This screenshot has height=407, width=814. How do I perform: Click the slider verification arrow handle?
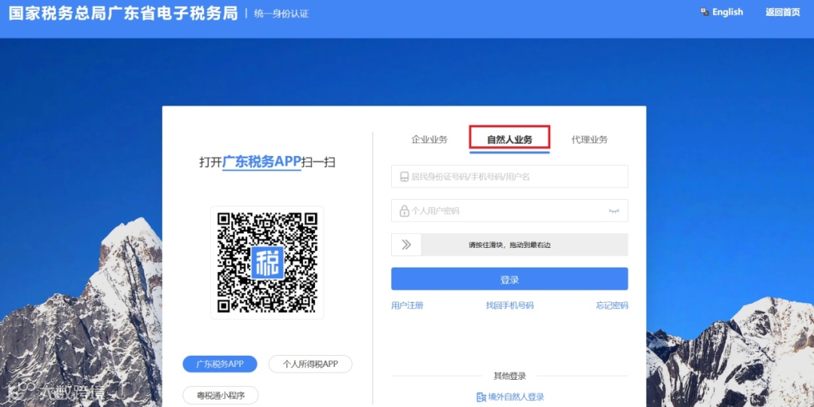(x=406, y=244)
